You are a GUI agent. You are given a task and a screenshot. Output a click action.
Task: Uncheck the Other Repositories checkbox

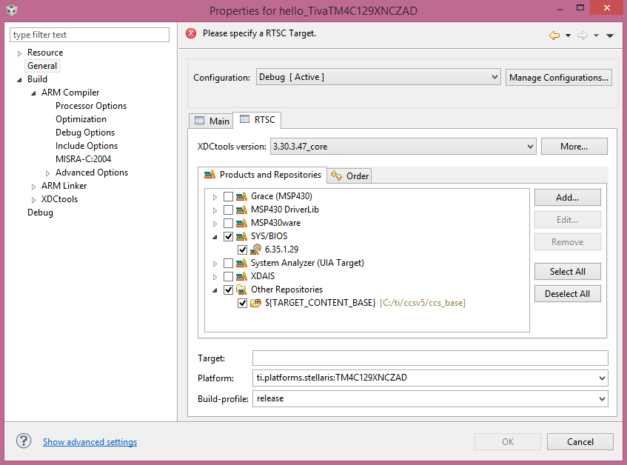pyautogui.click(x=228, y=290)
